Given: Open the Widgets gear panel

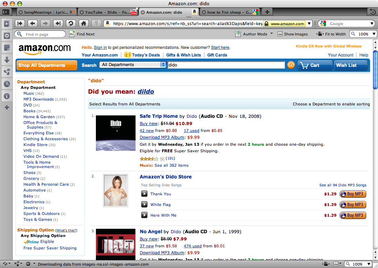Looking at the screenshot, I should tap(7, 36).
